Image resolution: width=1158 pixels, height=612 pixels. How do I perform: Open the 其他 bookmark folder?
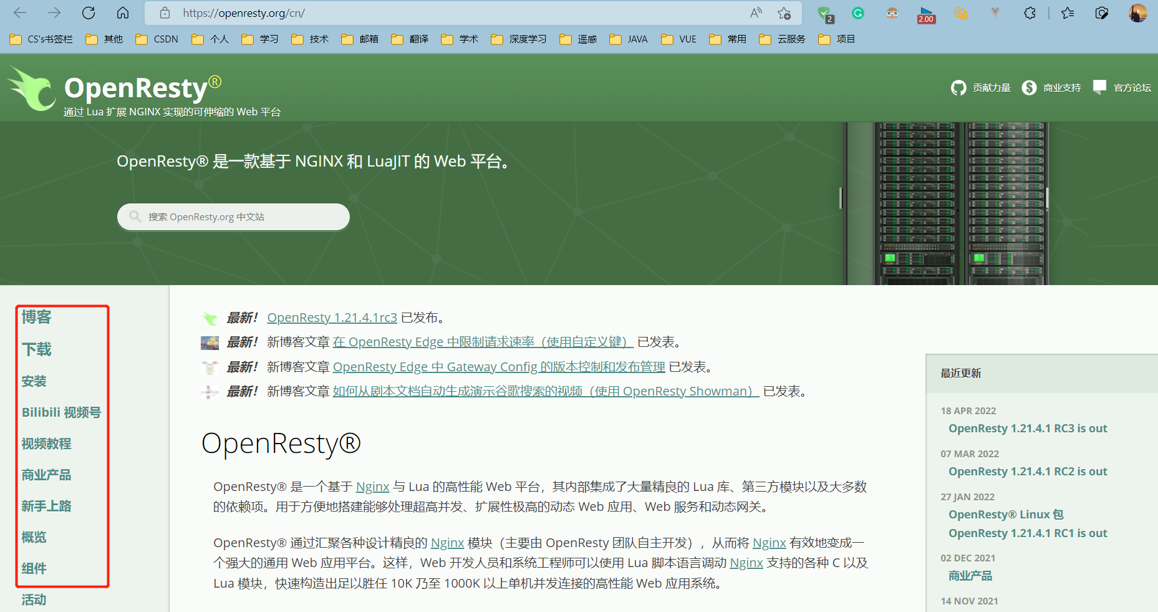point(104,39)
